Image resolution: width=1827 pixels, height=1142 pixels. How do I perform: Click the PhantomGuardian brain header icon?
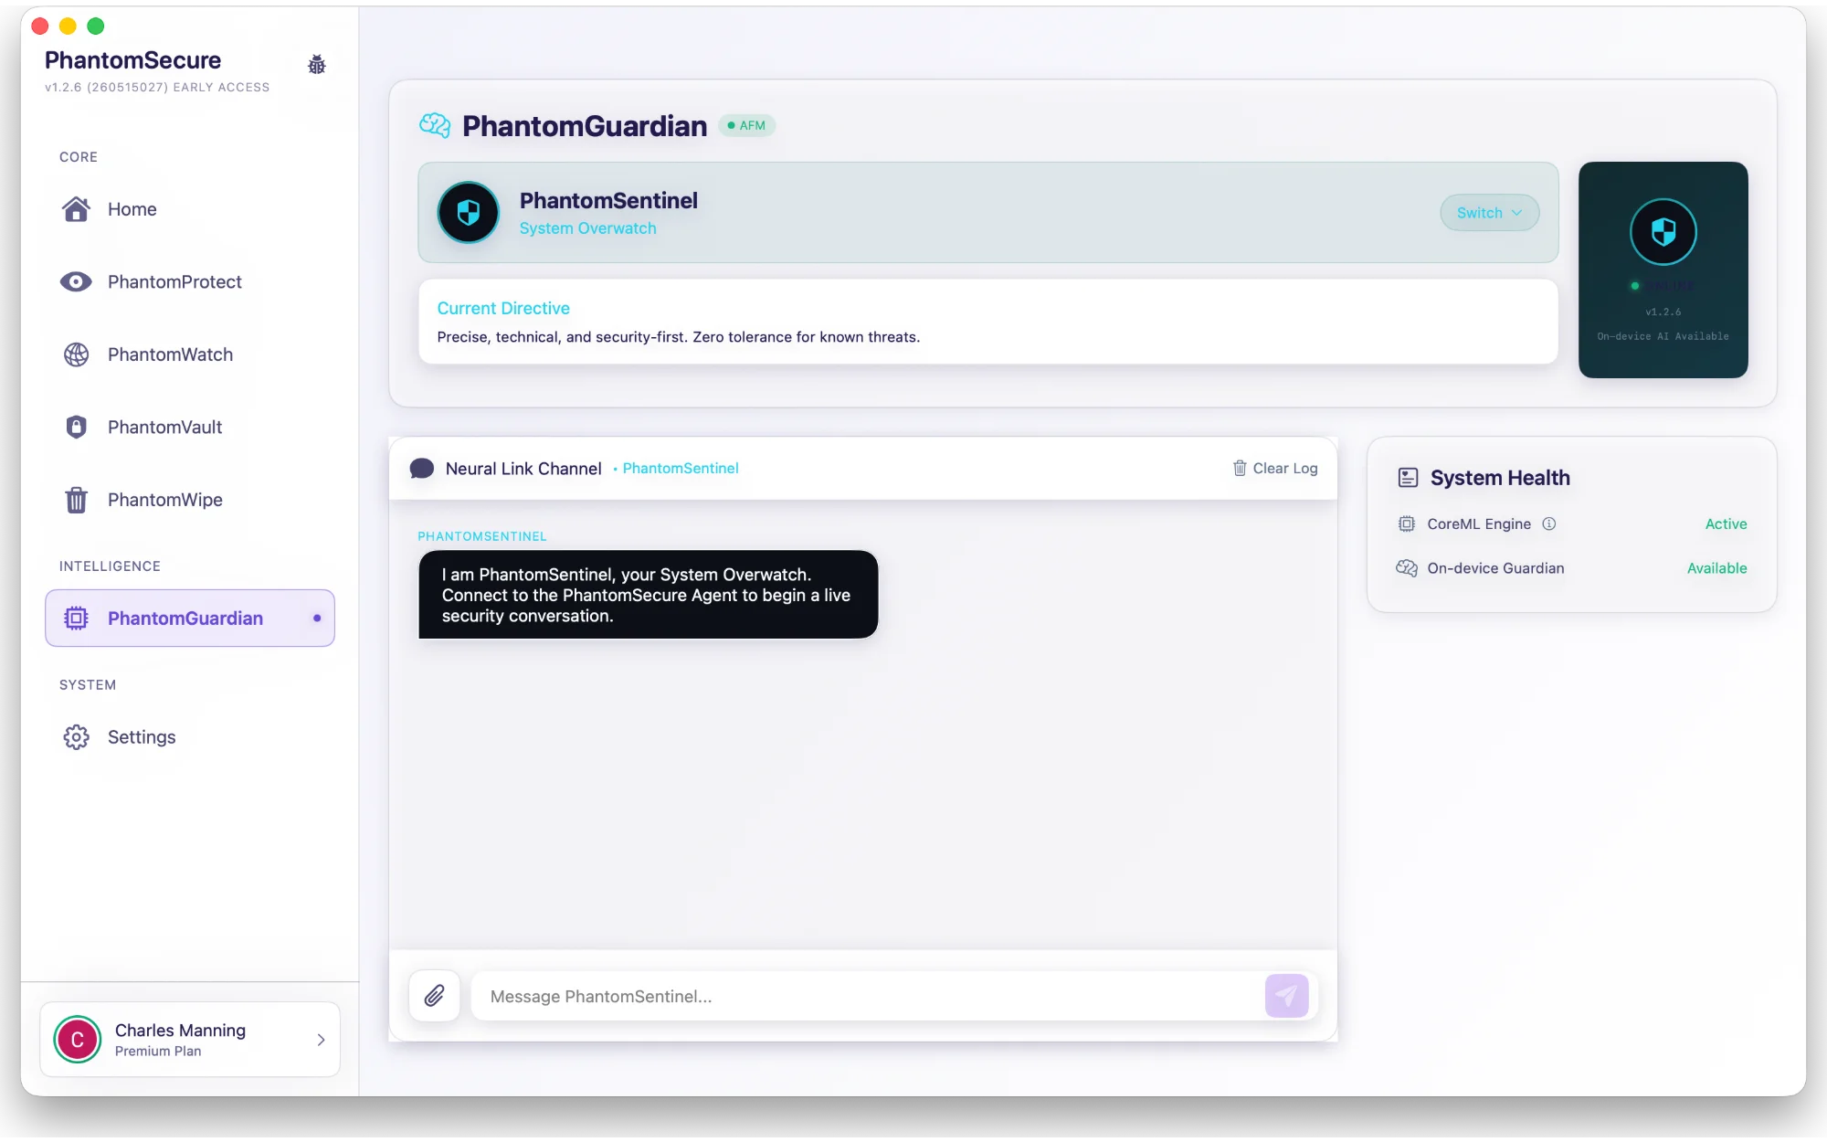point(435,125)
